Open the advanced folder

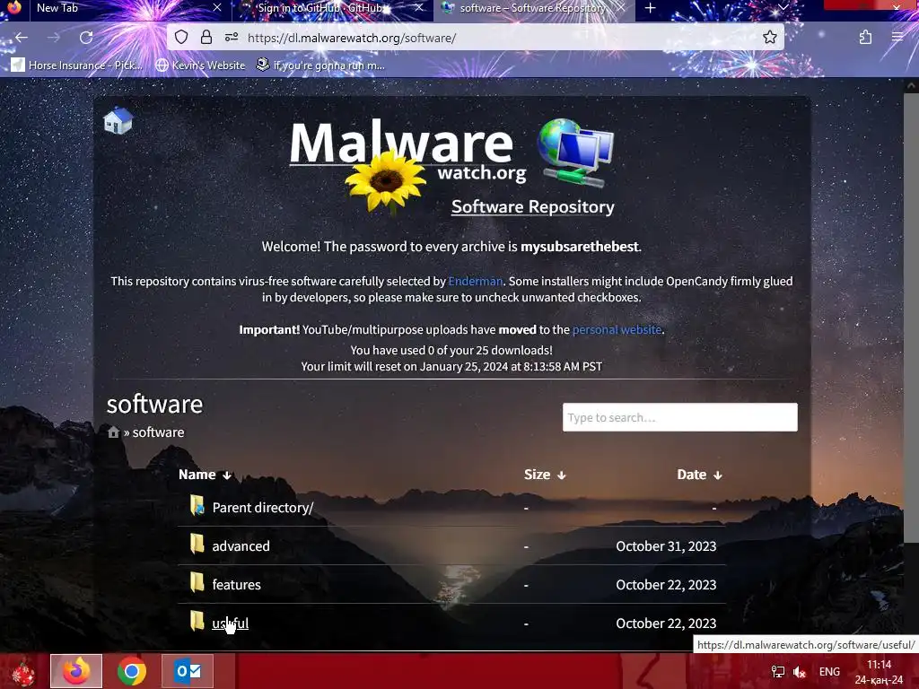click(241, 546)
